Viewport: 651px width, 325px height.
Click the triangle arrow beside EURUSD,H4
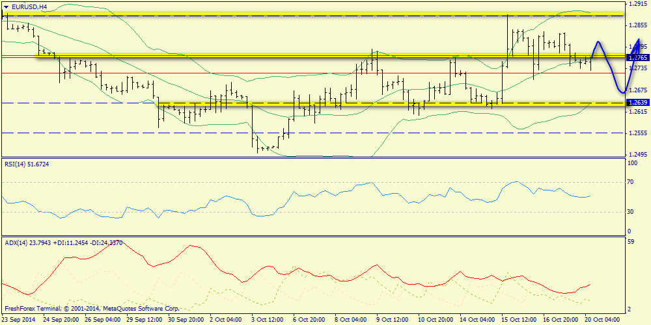[x=5, y=6]
